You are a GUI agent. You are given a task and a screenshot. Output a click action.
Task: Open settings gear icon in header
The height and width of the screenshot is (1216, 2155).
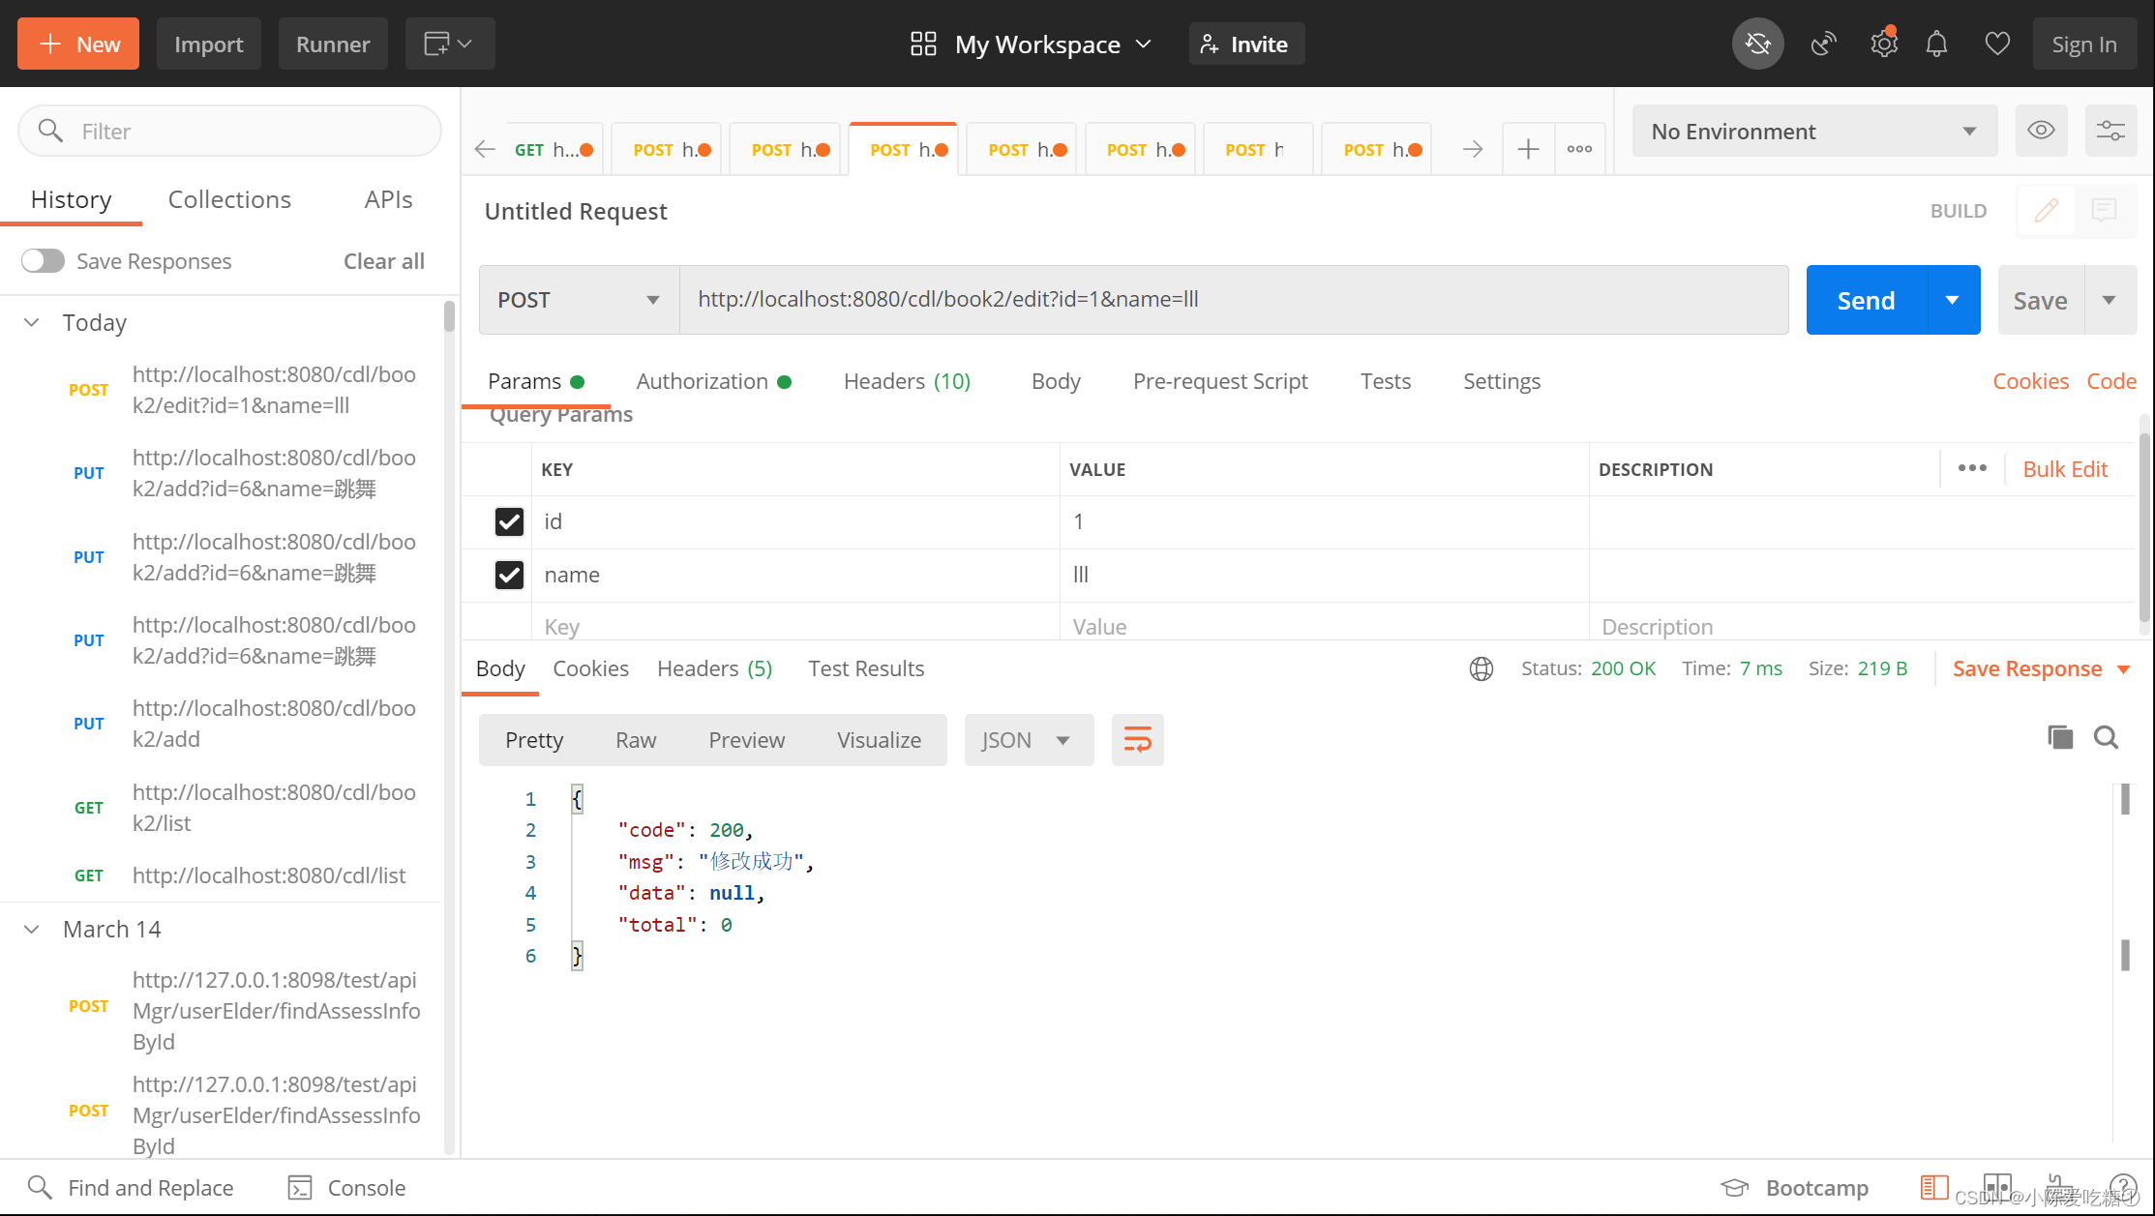(x=1883, y=44)
